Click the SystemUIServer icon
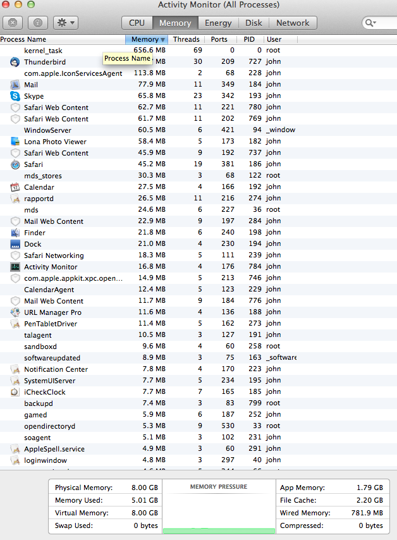Viewport: 397px width, 540px height. pyautogui.click(x=15, y=381)
